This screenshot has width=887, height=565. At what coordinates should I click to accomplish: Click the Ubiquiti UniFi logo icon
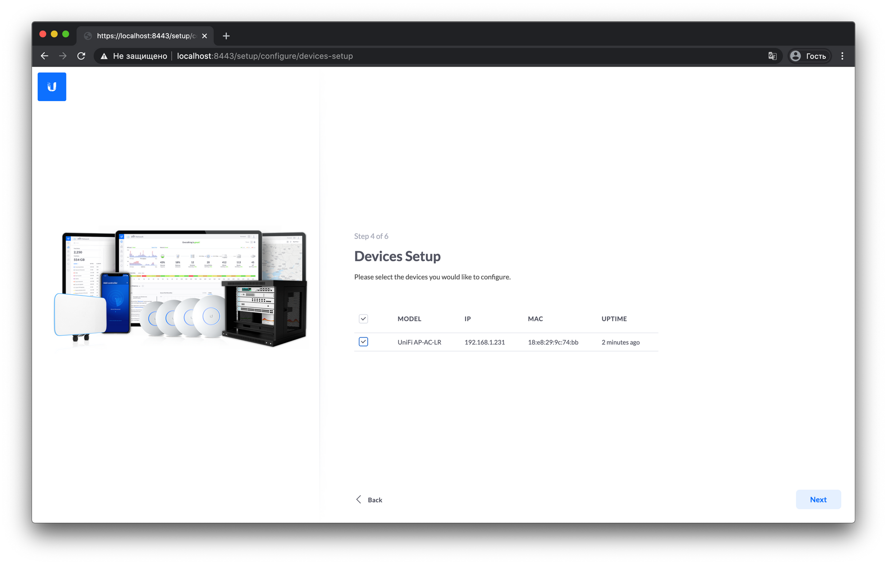click(x=52, y=86)
